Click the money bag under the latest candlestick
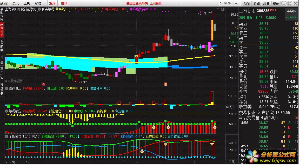Image resolution: width=300 pixels, height=165 pixels. point(212,49)
